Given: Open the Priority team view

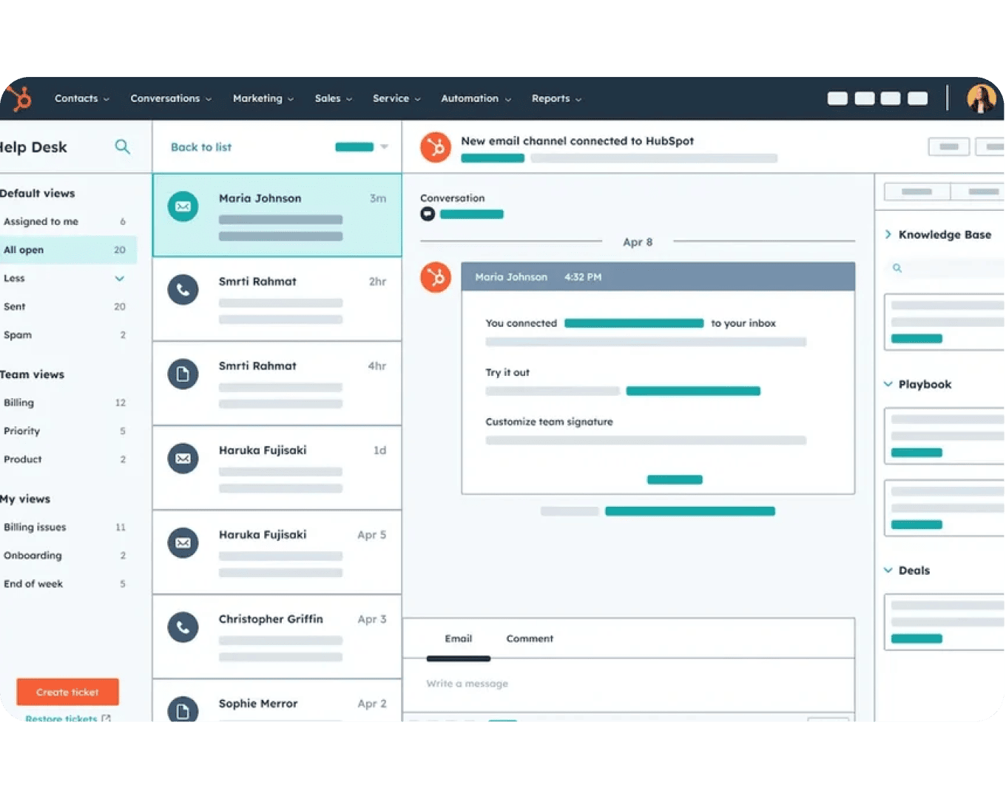Looking at the screenshot, I should [x=68, y=431].
